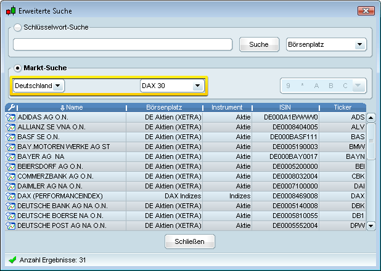Click the wrench icon in table header
This screenshot has width=381, height=271.
pos(10,107)
